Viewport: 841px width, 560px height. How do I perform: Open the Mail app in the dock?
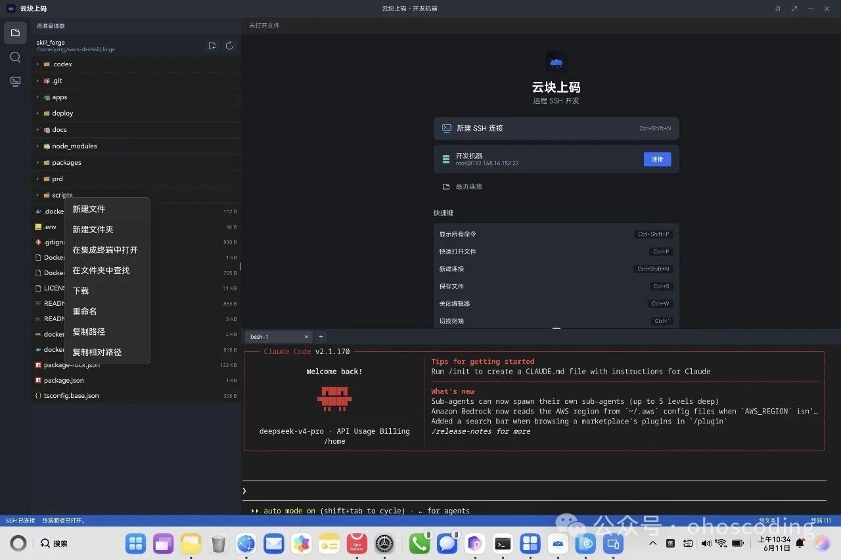(x=273, y=544)
